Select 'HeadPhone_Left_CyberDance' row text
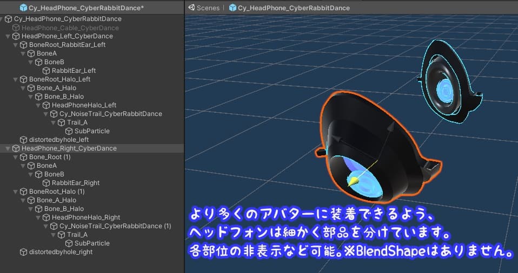This screenshot has height=273, width=518. coord(67,36)
